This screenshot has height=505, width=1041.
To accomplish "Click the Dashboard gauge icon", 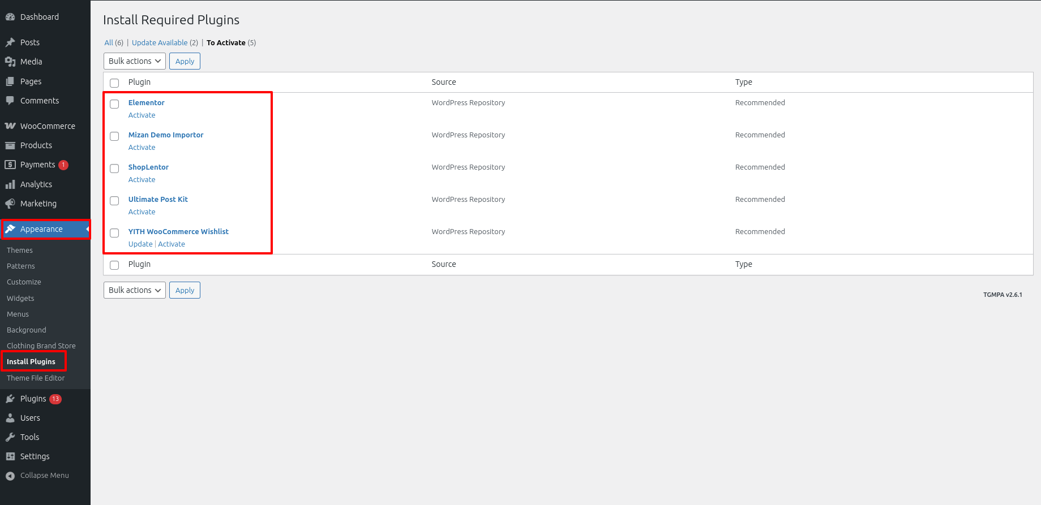I will [10, 17].
